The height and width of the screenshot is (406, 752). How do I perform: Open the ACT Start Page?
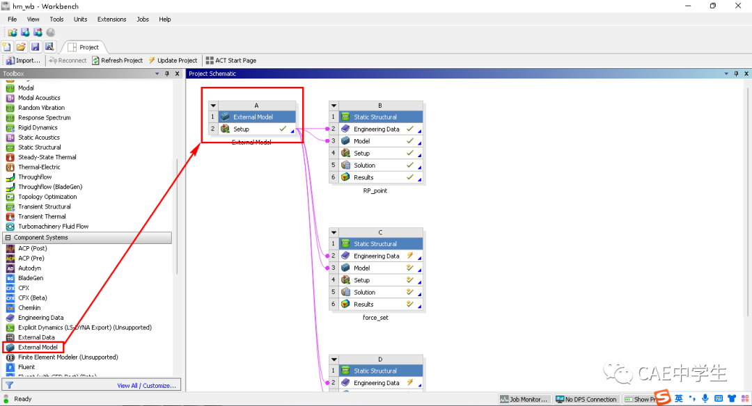(231, 60)
